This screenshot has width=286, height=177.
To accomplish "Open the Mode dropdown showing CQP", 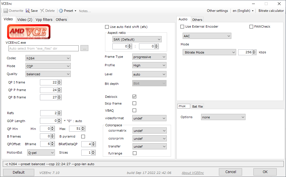I will click(48, 66).
